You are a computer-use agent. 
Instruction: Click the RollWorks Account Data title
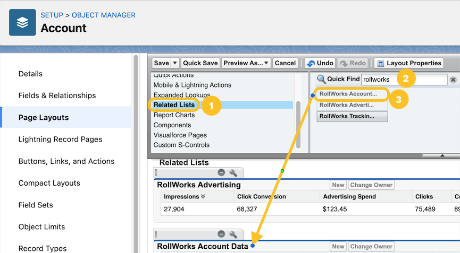point(203,246)
